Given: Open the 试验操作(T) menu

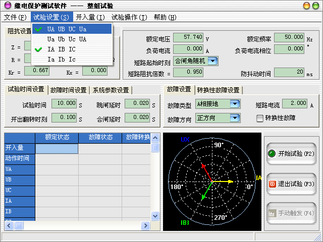Looking at the screenshot, I should (x=129, y=17).
